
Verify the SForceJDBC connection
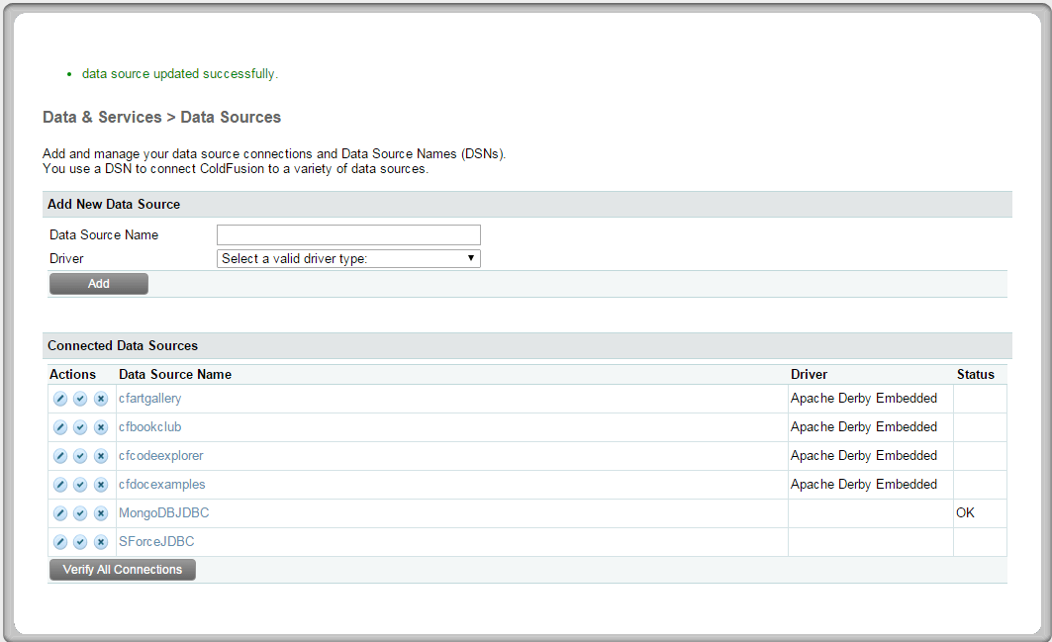point(80,542)
